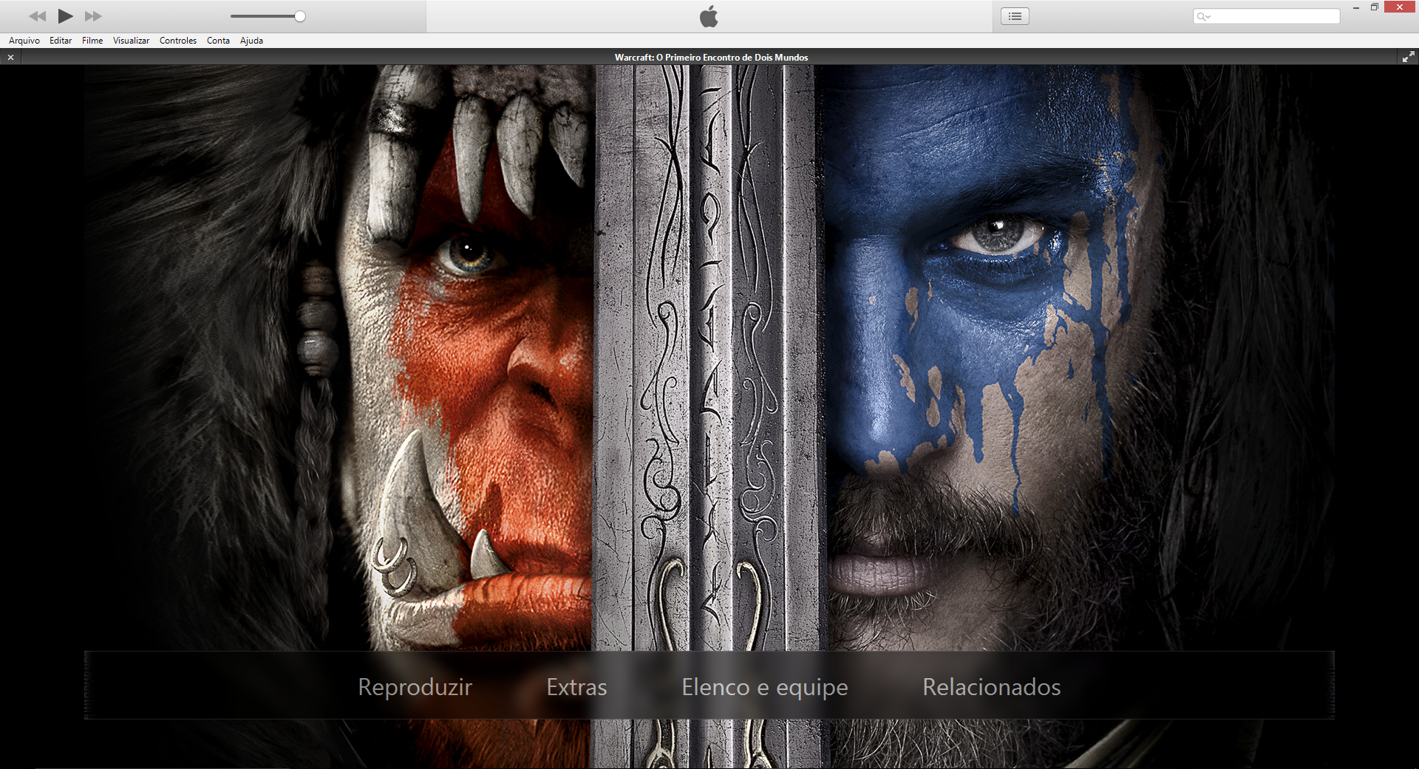Open the Up Next list icon
Viewport: 1419px width, 769px height.
point(1015,16)
